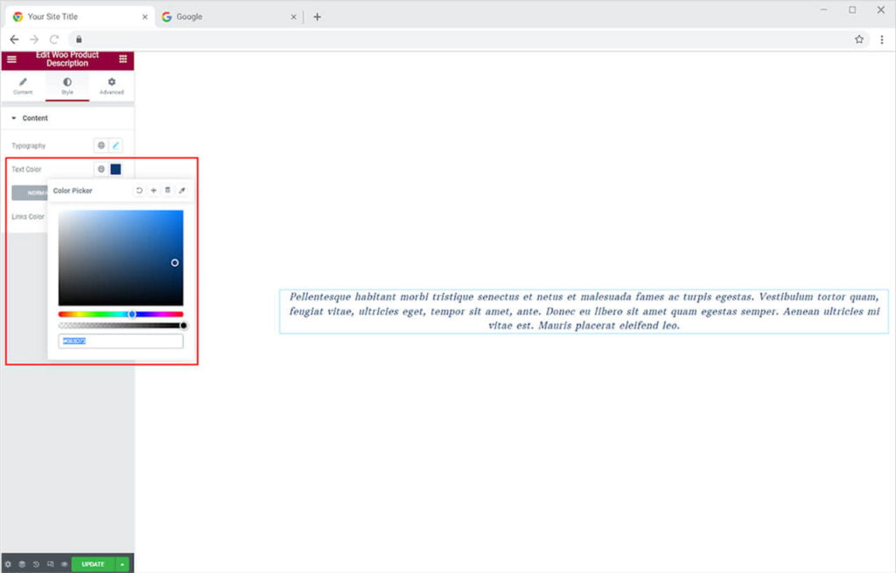Expand save options arrow beside Update
This screenshot has height=573, width=896.
[122, 564]
